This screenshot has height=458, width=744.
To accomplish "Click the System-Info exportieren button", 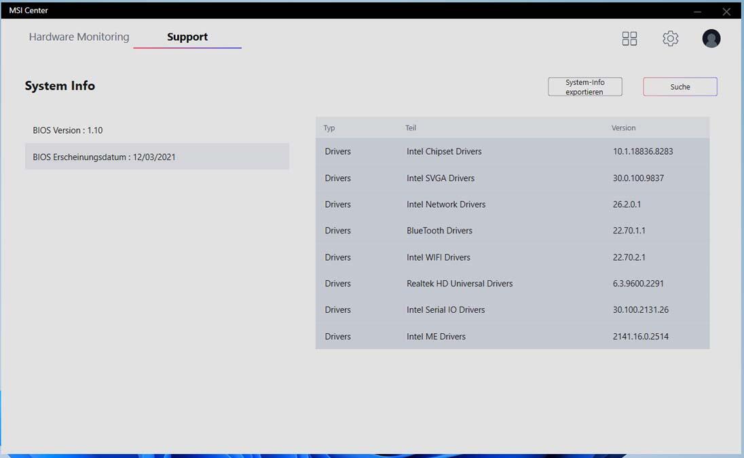I will [x=584, y=87].
